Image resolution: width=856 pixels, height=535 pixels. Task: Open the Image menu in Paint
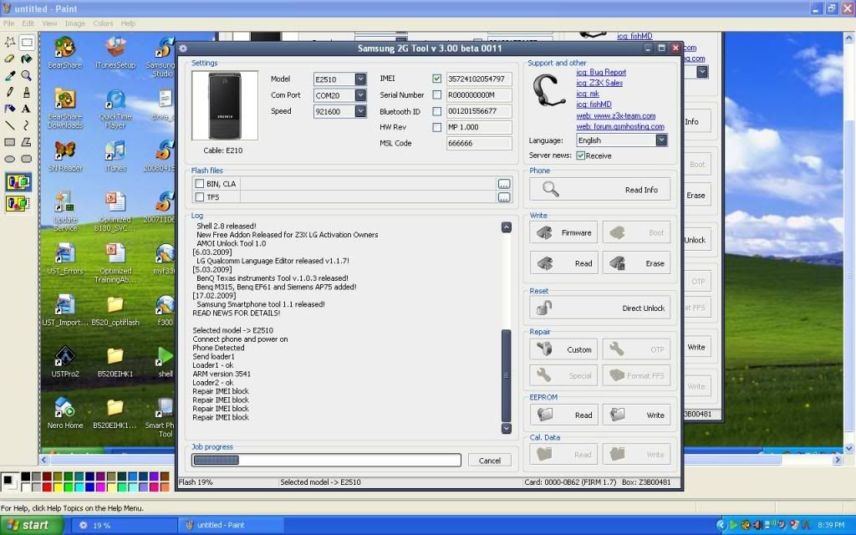pyautogui.click(x=74, y=23)
